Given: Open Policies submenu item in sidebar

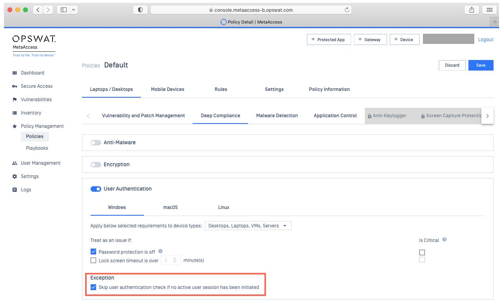Looking at the screenshot, I should [35, 136].
